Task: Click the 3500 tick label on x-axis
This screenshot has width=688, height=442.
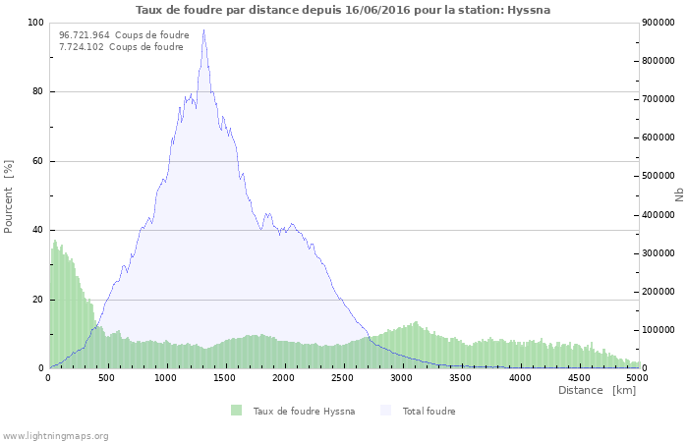Action: 460,377
